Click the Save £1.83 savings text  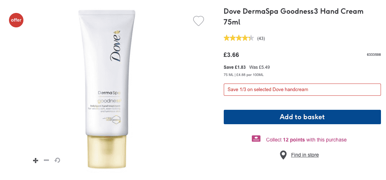point(234,67)
